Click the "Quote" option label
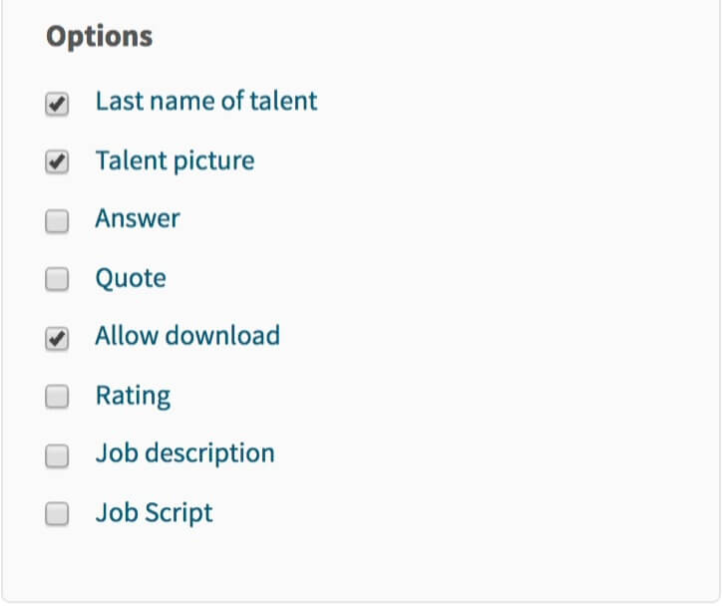Image resolution: width=723 pixels, height=606 pixels. tap(131, 277)
